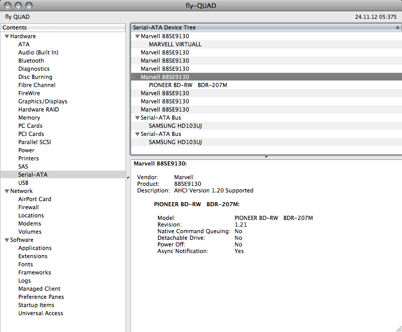402x332 pixels.
Task: Click the horizontal pane splitter handle
Action: [x=266, y=157]
